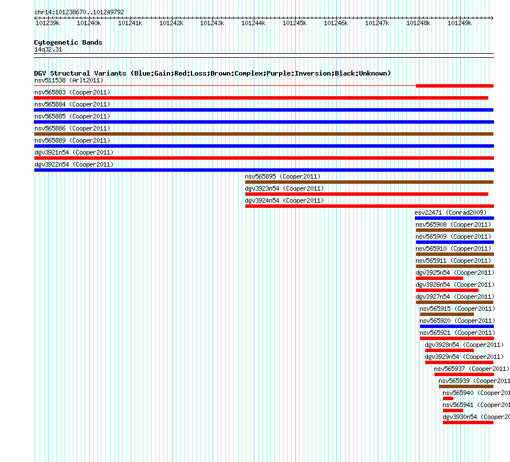
Task: Select the nsv565889 (Cooper2011) label
Action: (72, 140)
